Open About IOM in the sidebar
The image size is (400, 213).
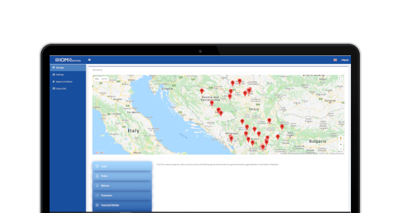tap(68, 89)
